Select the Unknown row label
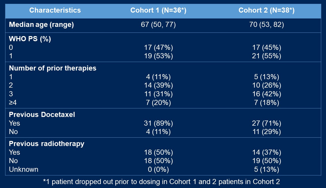326x188 pixels. [x=23, y=169]
